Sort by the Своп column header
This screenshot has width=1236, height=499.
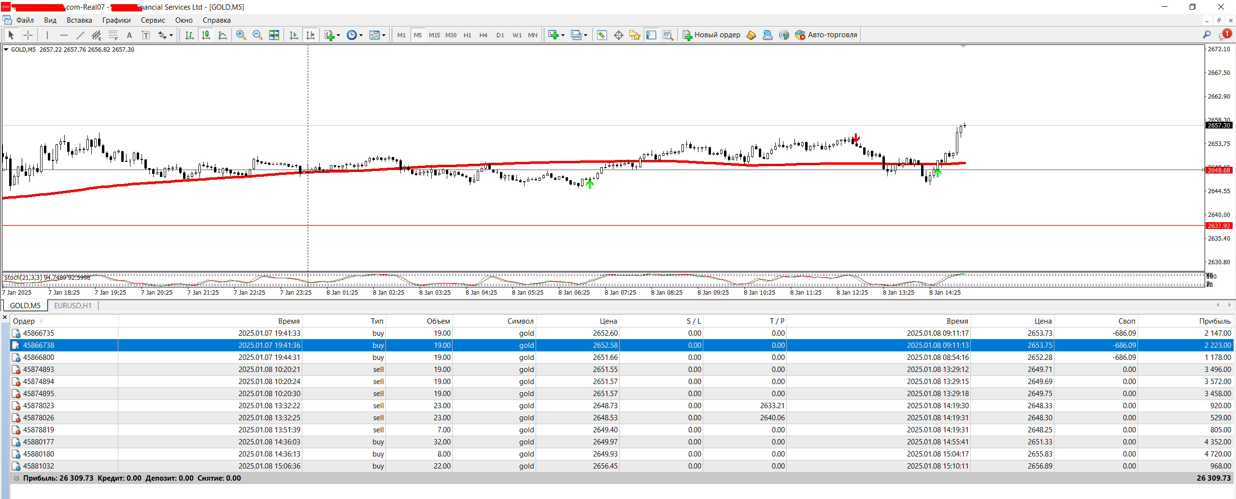1096,321
